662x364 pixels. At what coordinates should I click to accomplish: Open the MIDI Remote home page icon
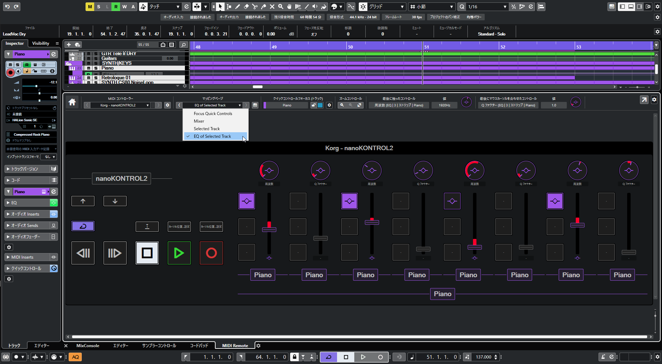pos(72,102)
